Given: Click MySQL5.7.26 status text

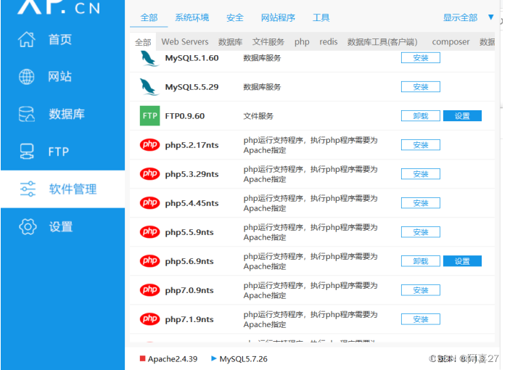Looking at the screenshot, I should pyautogui.click(x=243, y=359).
